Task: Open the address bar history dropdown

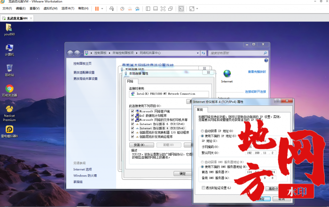Action: (198, 53)
